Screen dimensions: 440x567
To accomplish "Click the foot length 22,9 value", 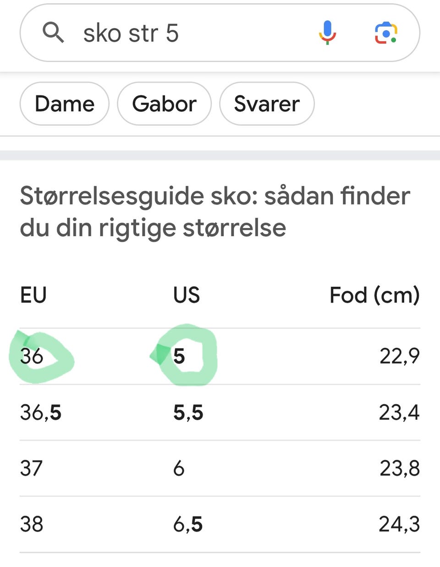I will pos(399,356).
